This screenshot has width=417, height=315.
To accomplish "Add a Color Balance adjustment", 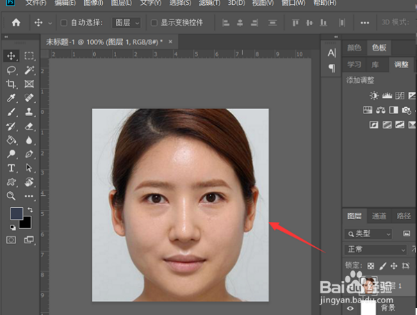I will pyautogui.click(x=381, y=110).
